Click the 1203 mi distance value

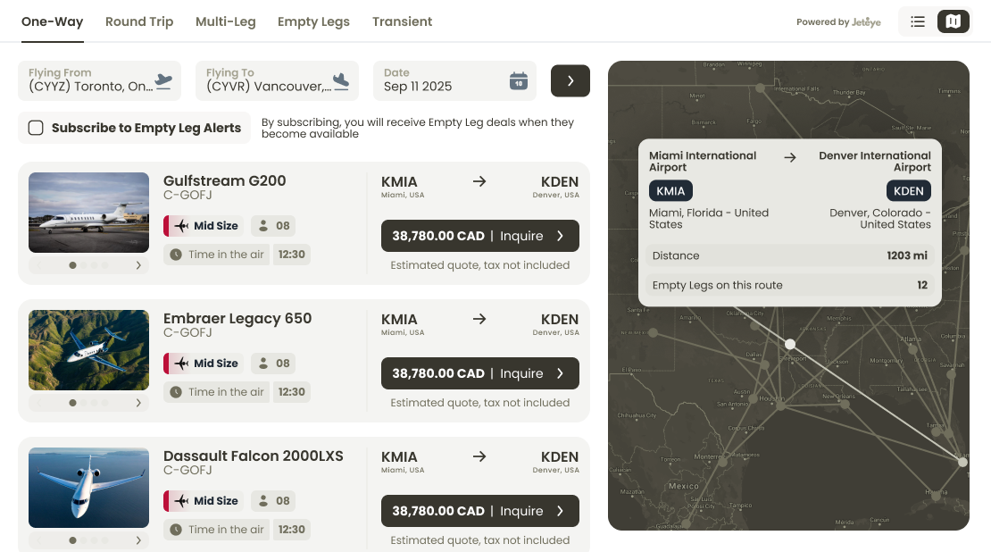[x=907, y=255]
